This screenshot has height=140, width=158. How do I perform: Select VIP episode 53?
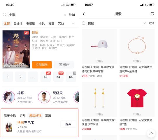pyautogui.click(x=46, y=77)
